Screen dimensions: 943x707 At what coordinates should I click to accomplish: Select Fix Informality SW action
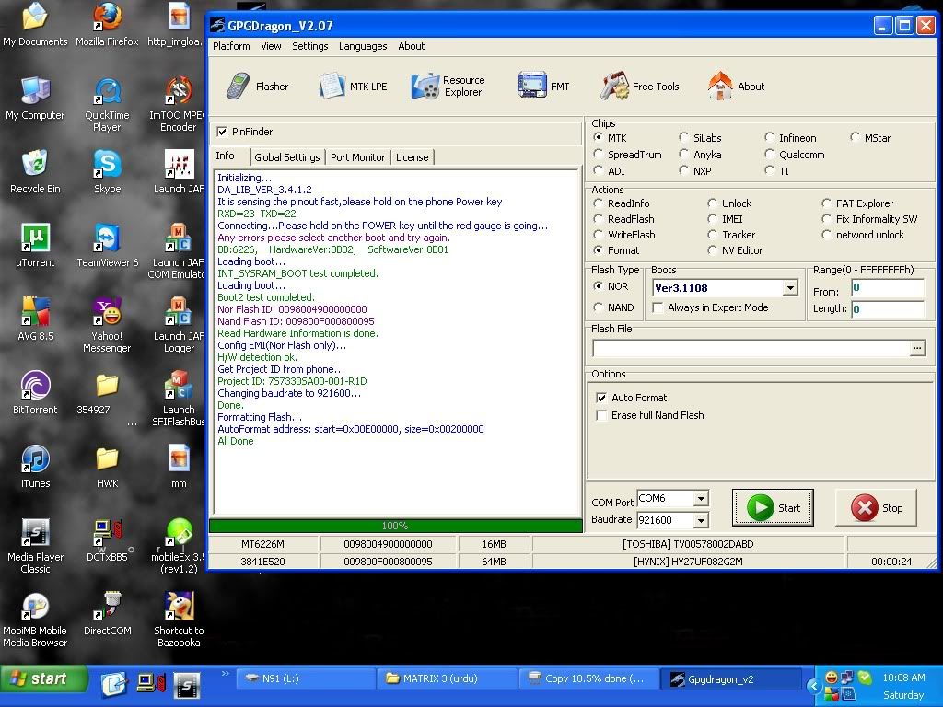click(827, 219)
